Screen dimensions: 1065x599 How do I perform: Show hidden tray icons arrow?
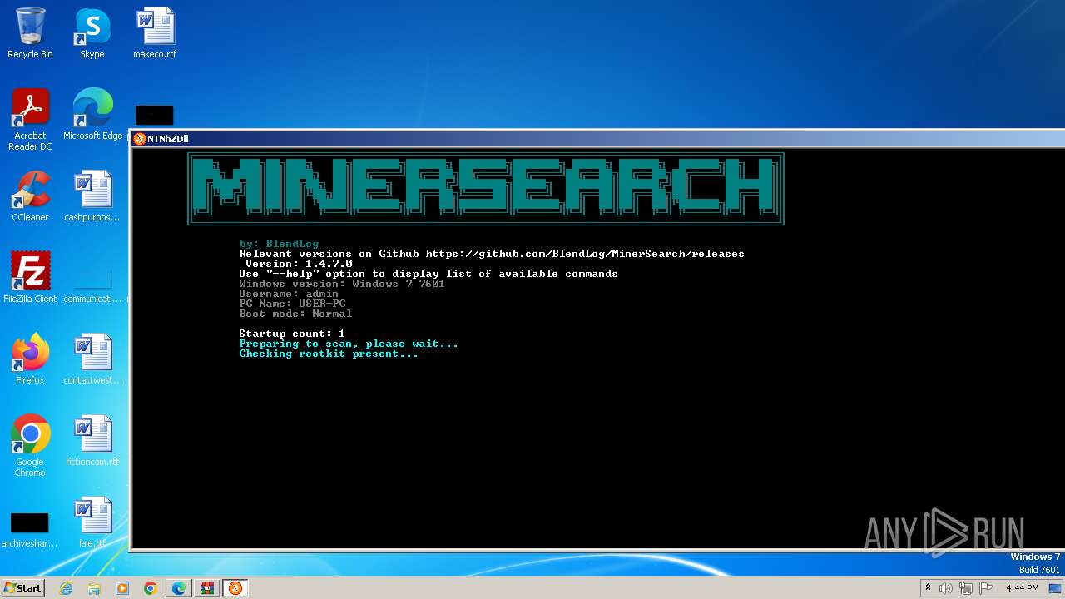(x=928, y=588)
